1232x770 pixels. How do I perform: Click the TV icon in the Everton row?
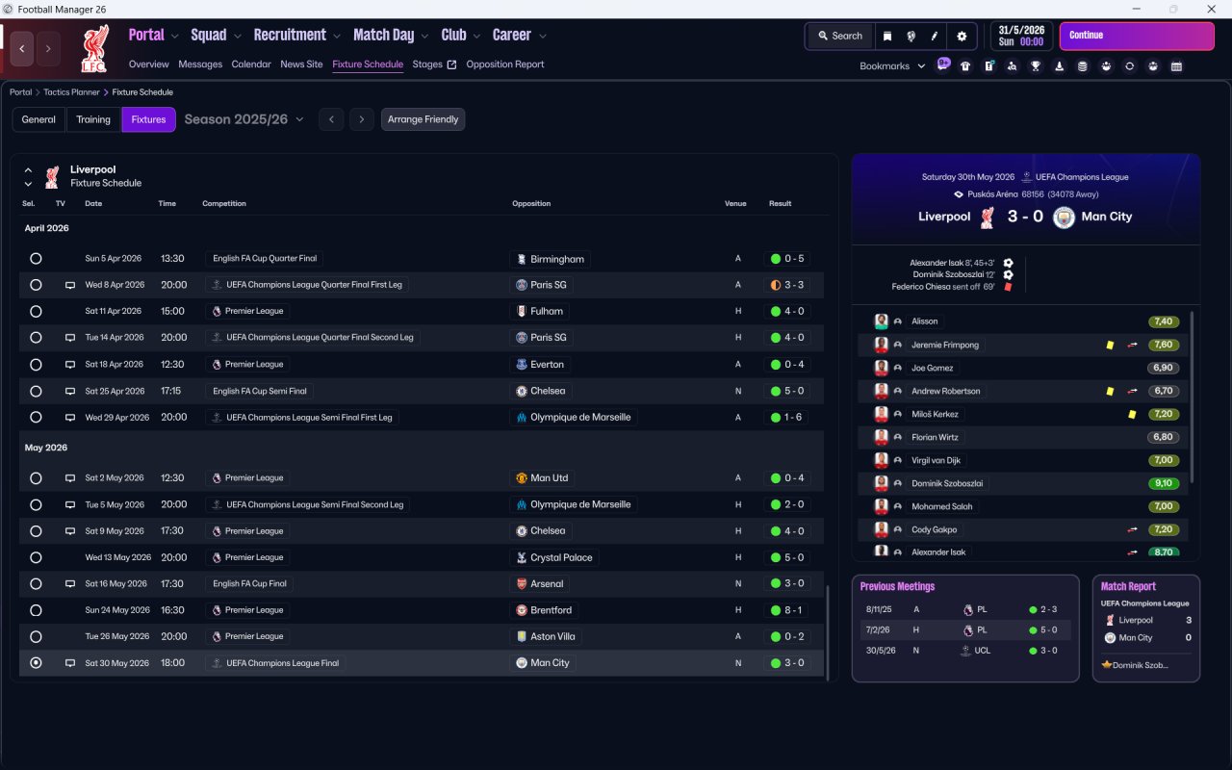pyautogui.click(x=69, y=365)
